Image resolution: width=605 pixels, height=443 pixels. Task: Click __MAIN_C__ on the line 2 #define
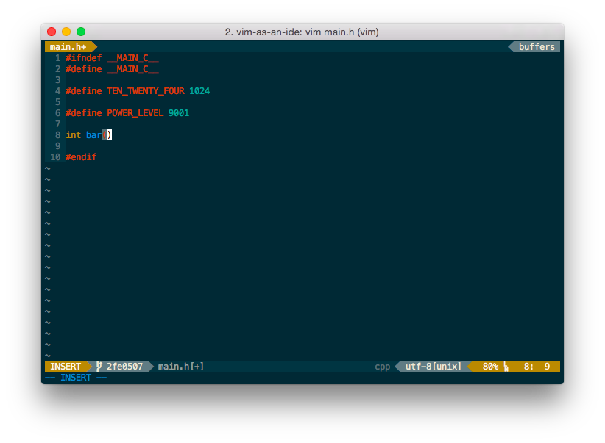(132, 69)
